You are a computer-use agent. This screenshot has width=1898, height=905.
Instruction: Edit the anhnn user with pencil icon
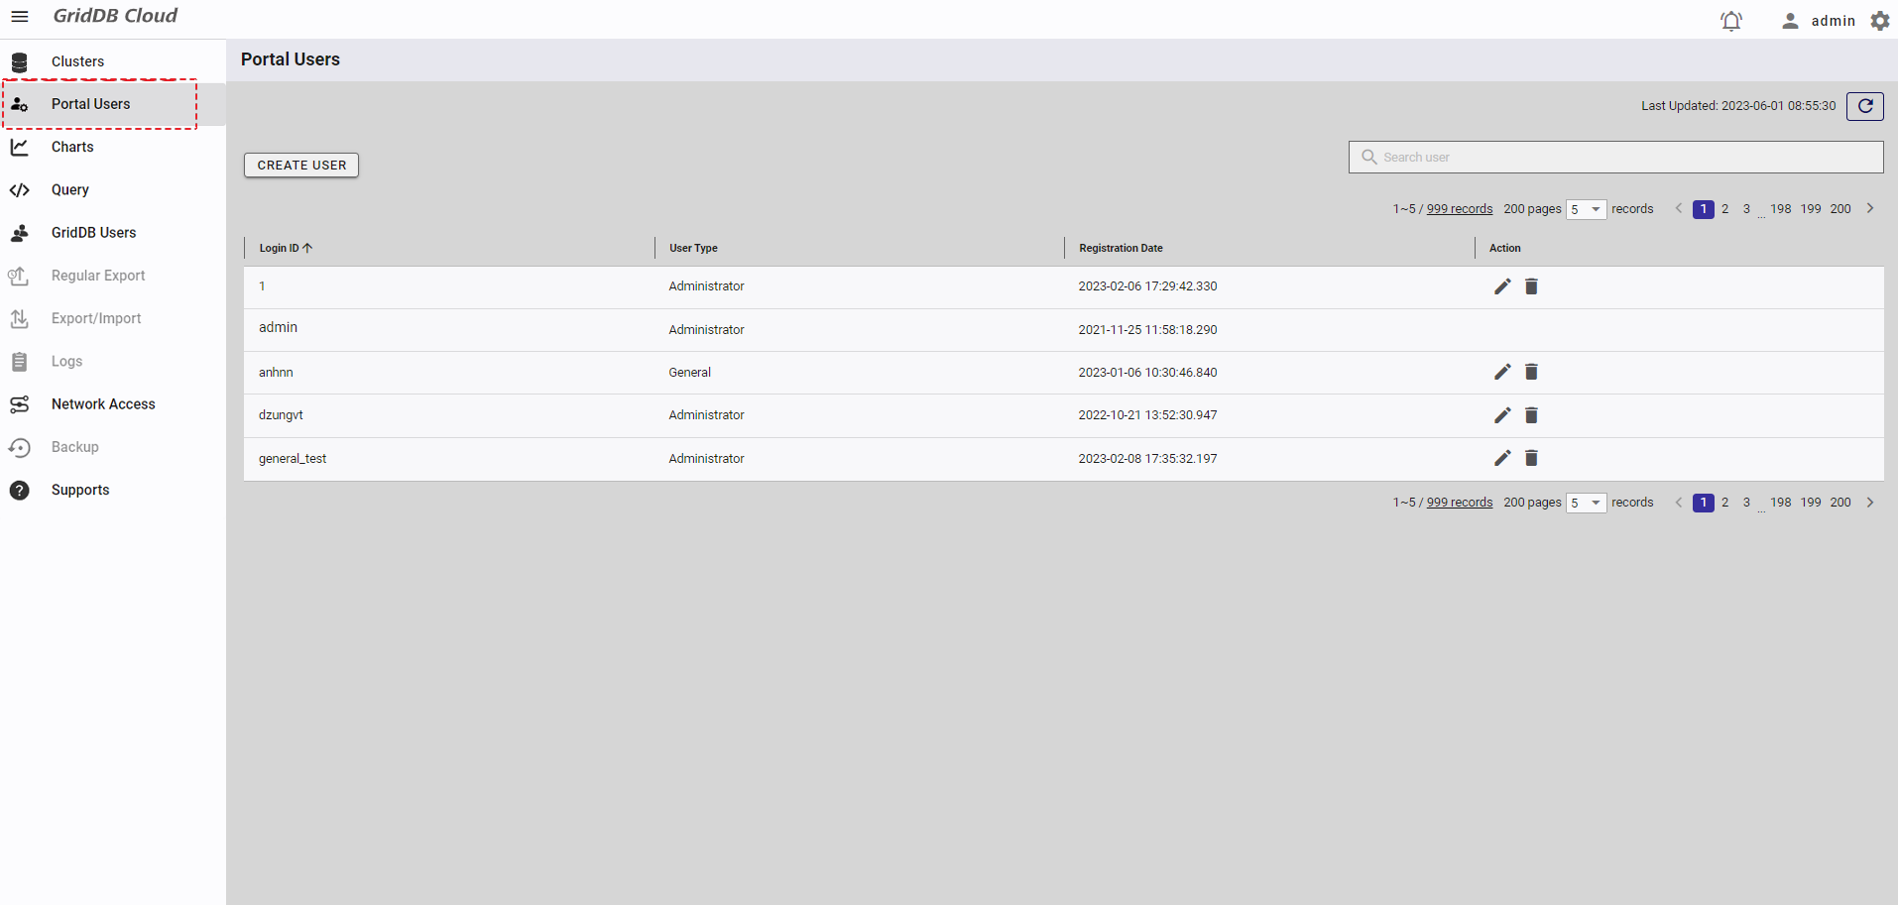point(1502,372)
